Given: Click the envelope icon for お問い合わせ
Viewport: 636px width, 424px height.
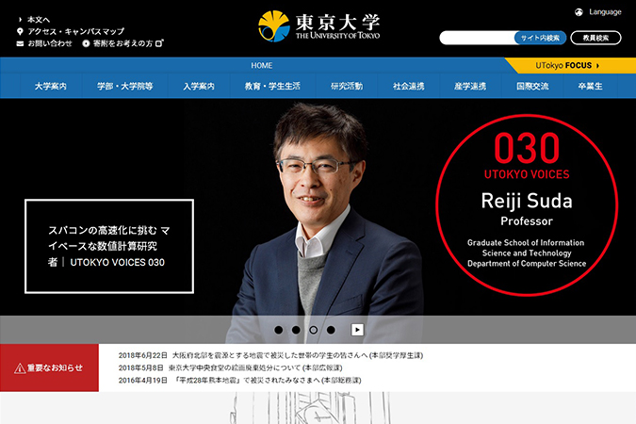Looking at the screenshot, I should (x=20, y=43).
